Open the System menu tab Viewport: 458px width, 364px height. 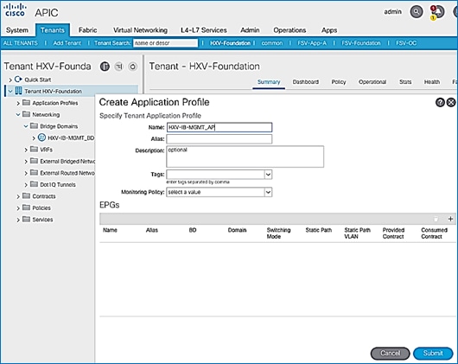click(17, 30)
